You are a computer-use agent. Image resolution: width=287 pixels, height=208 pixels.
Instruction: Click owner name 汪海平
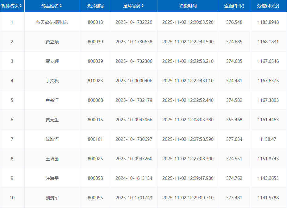tap(52, 178)
